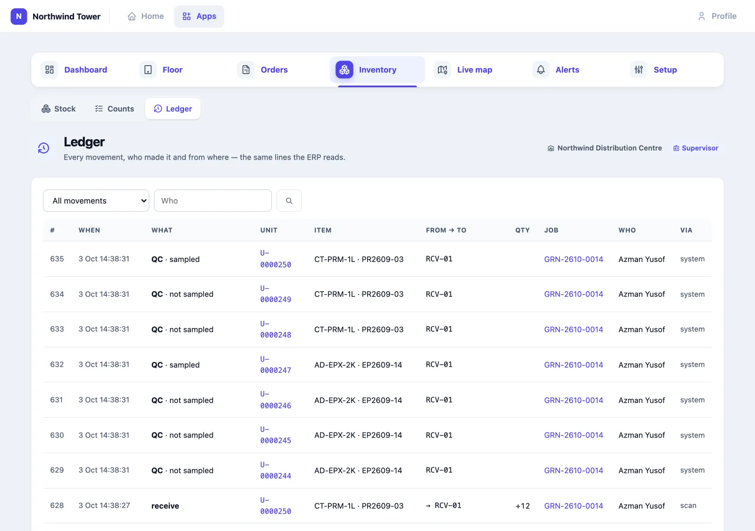Click the 'receive' movement text
Screen dimensions: 755x531
[x=165, y=506]
